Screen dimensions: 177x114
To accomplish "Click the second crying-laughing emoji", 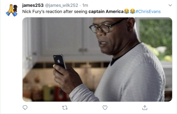I will click(x=132, y=11).
